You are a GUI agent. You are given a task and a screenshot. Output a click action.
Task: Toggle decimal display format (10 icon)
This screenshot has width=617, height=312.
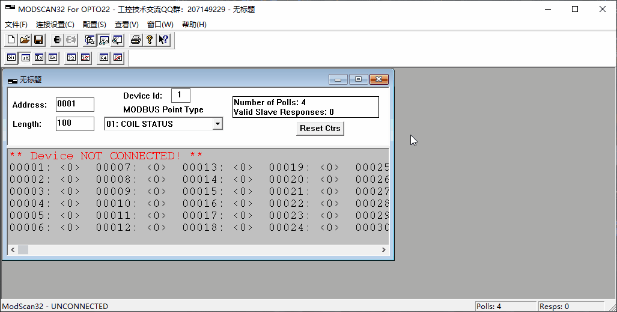click(25, 58)
